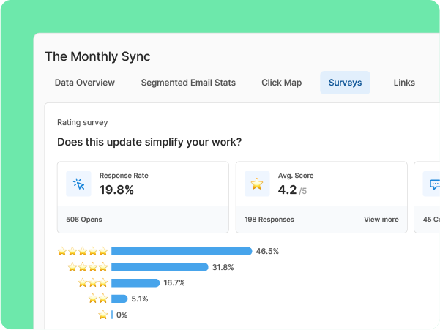This screenshot has height=330, width=440.
Task: Switch to Segmented Email Stats tab
Action: [x=188, y=83]
